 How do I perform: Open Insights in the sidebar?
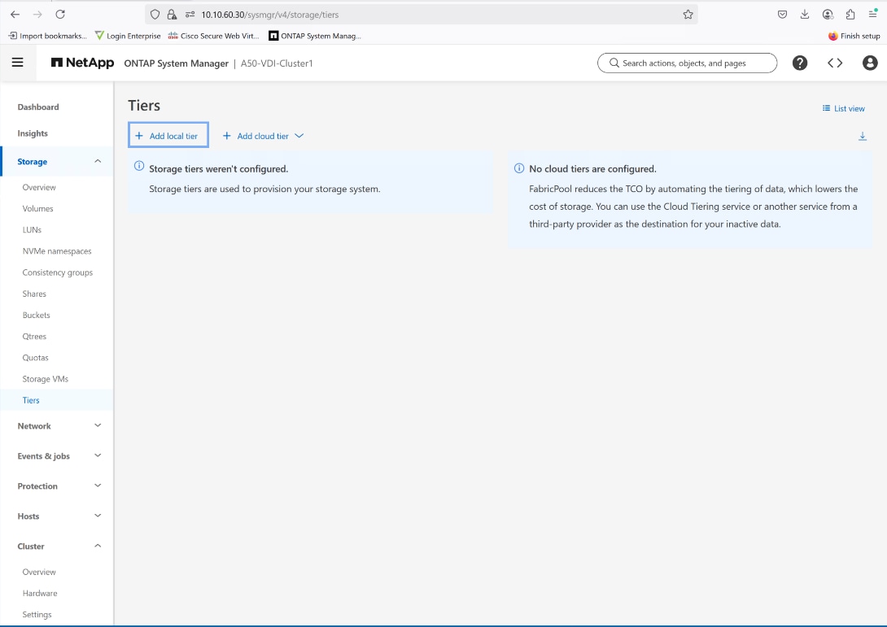click(x=33, y=133)
